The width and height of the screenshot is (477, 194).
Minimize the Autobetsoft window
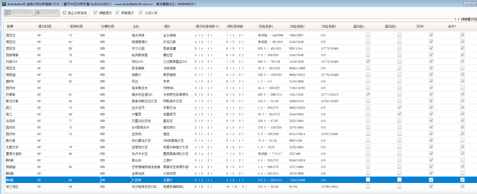coord(468,4)
